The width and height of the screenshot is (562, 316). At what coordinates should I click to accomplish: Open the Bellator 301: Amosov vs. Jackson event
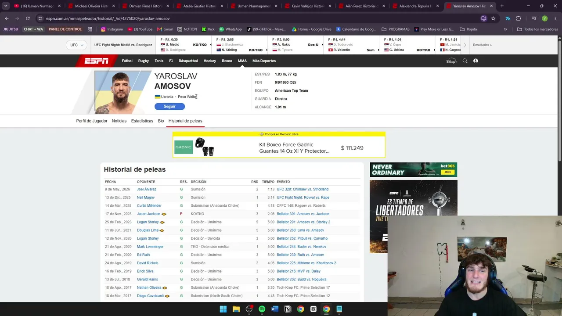303,214
